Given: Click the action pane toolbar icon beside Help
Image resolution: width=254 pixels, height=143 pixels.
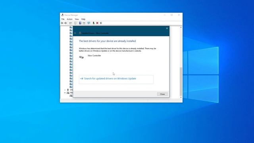Looking at the screenshot, I should point(84,23).
